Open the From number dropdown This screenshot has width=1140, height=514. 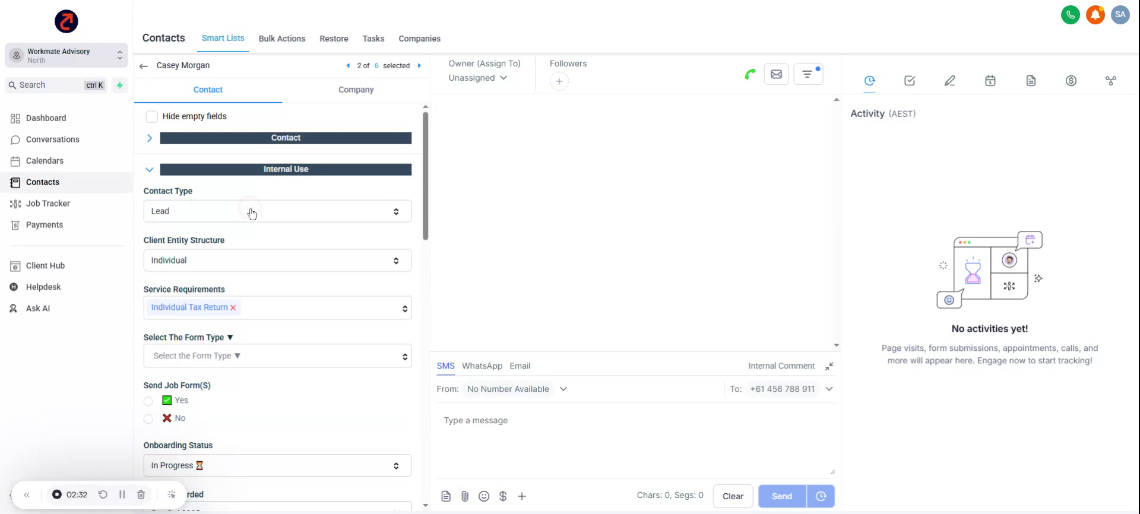517,389
